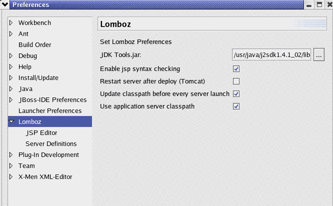
Task: Expand the Java preferences arrow
Action: (x=11, y=89)
